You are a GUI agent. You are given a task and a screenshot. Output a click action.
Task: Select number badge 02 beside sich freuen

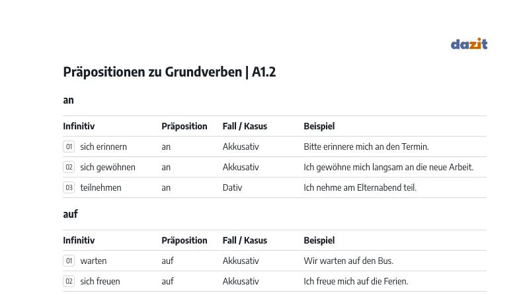69,281
